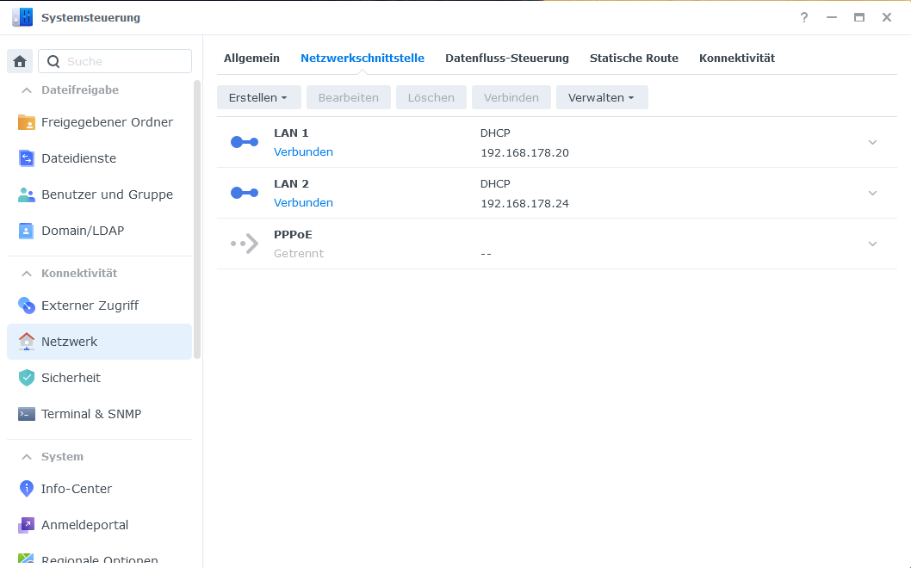Image resolution: width=911 pixels, height=568 pixels.
Task: Collapse the System sidebar section
Action: pos(27,456)
